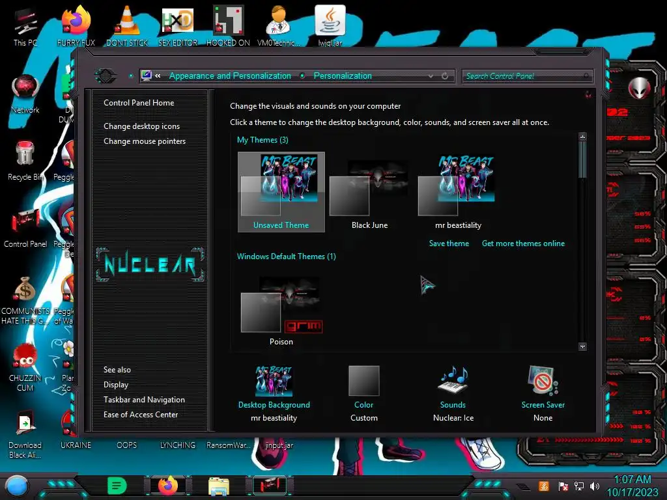Open FURRY FUX Firefox desktop shortcut

coord(76,26)
